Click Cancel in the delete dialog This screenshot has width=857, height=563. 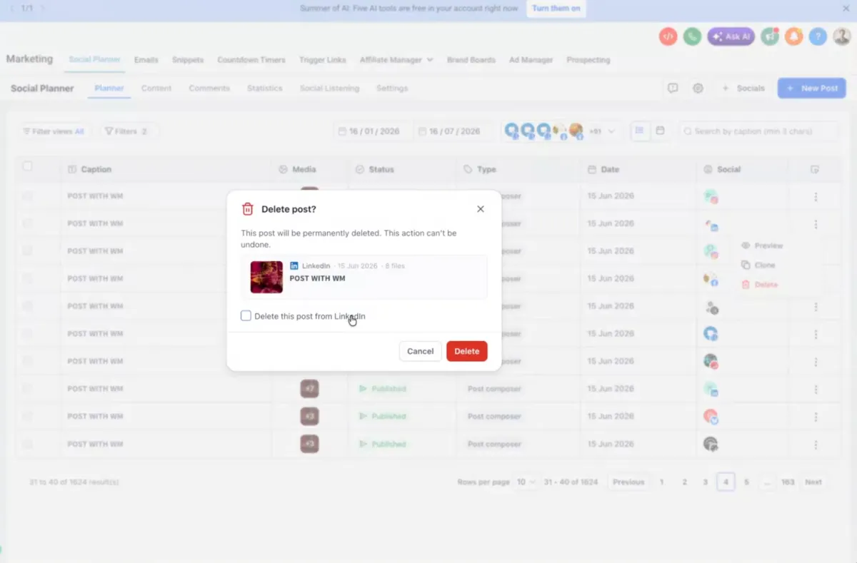(x=421, y=351)
